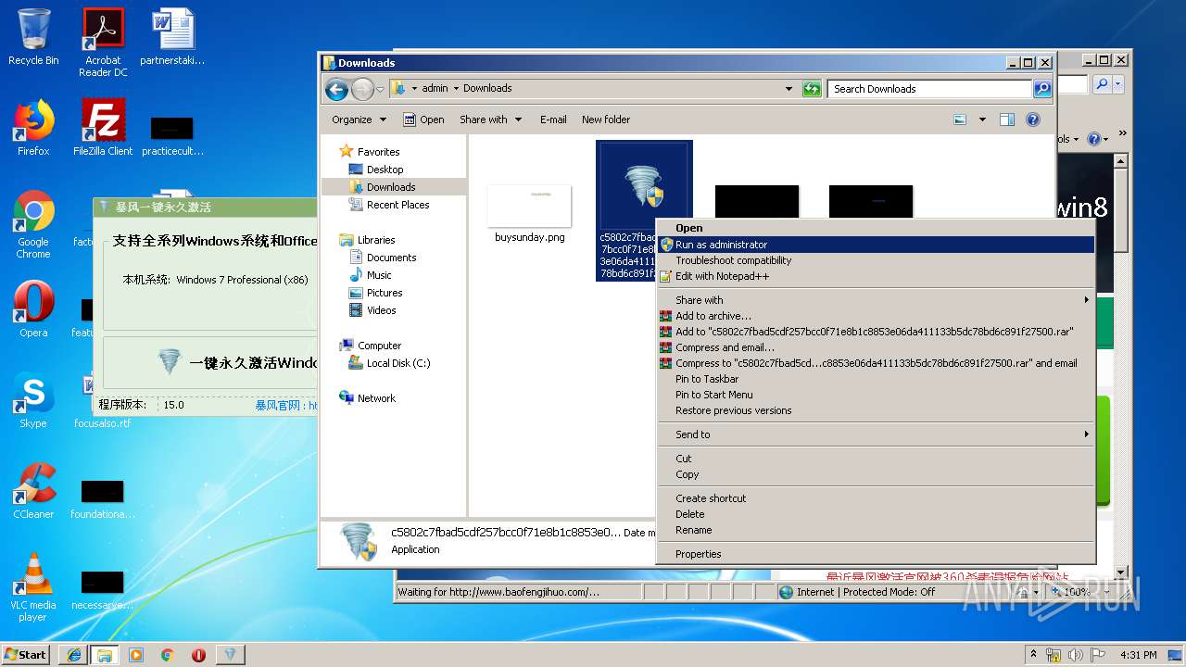Click the tornado activator taskbar icon
Screen dimensions: 1186x667
tap(231, 654)
